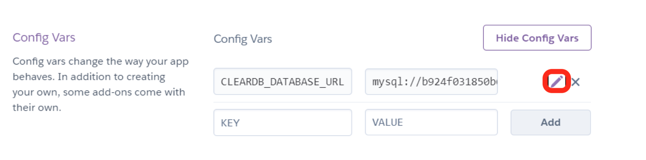Place the cursor in the new variable name box
This screenshot has width=646, height=160.
tap(282, 122)
